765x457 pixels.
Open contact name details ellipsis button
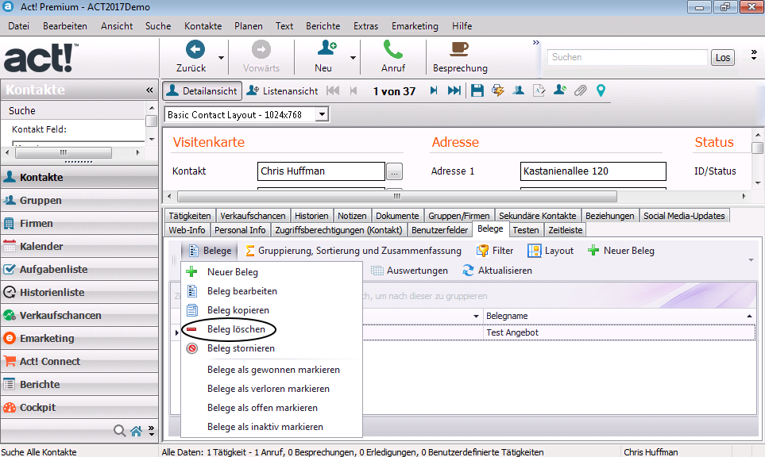tap(394, 171)
